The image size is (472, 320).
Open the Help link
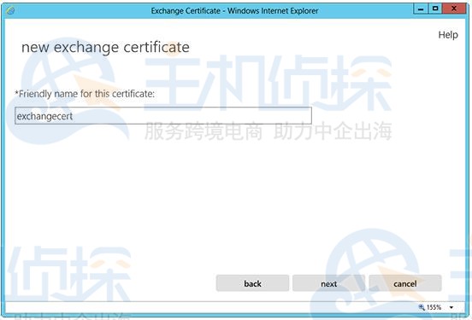448,35
